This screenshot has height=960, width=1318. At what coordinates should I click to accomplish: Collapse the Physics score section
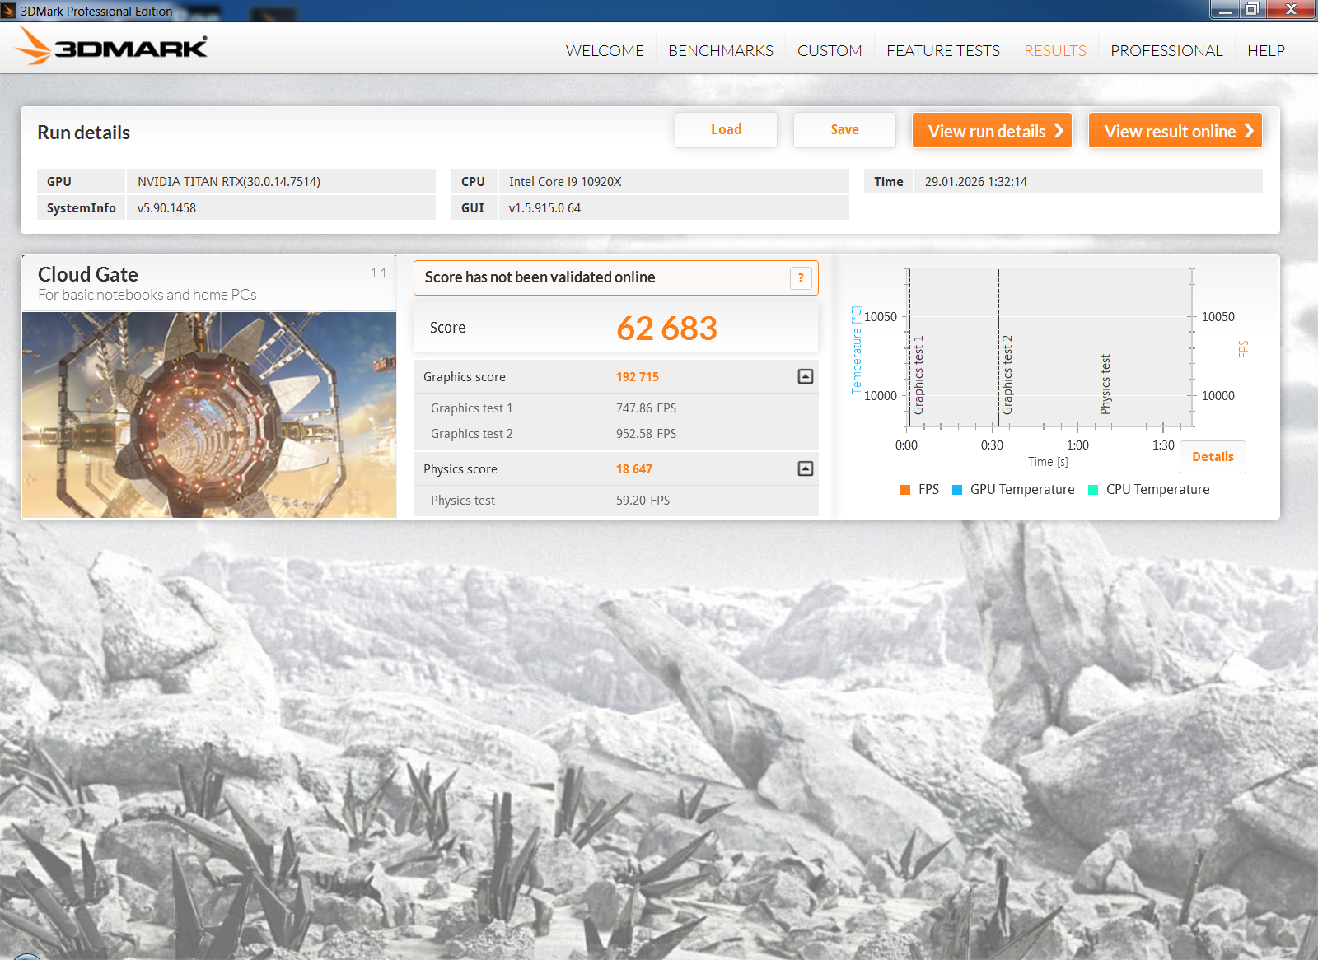tap(805, 468)
